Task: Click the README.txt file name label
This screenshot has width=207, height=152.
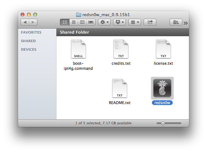Action: (120, 103)
